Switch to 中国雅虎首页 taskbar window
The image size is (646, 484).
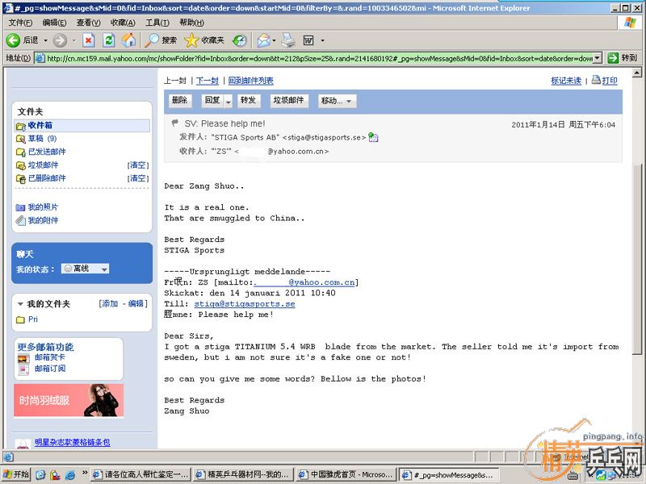click(x=346, y=474)
